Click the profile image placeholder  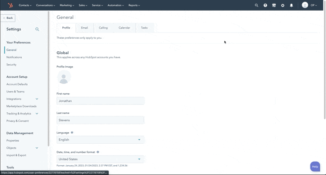coord(64,77)
